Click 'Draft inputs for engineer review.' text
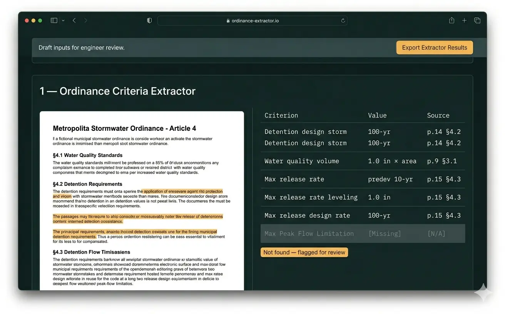The height and width of the screenshot is (314, 505). (x=82, y=48)
